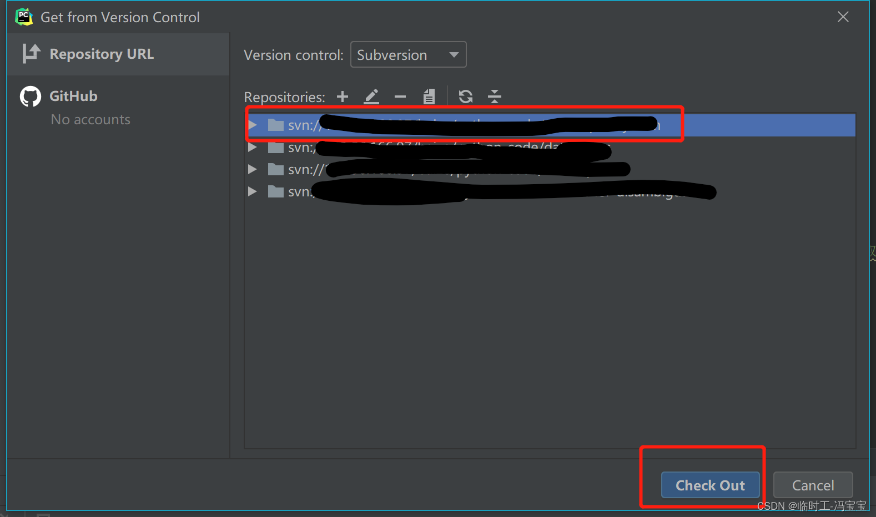The width and height of the screenshot is (876, 517).
Task: Click the PyCharm logo in title bar
Action: click(x=24, y=17)
